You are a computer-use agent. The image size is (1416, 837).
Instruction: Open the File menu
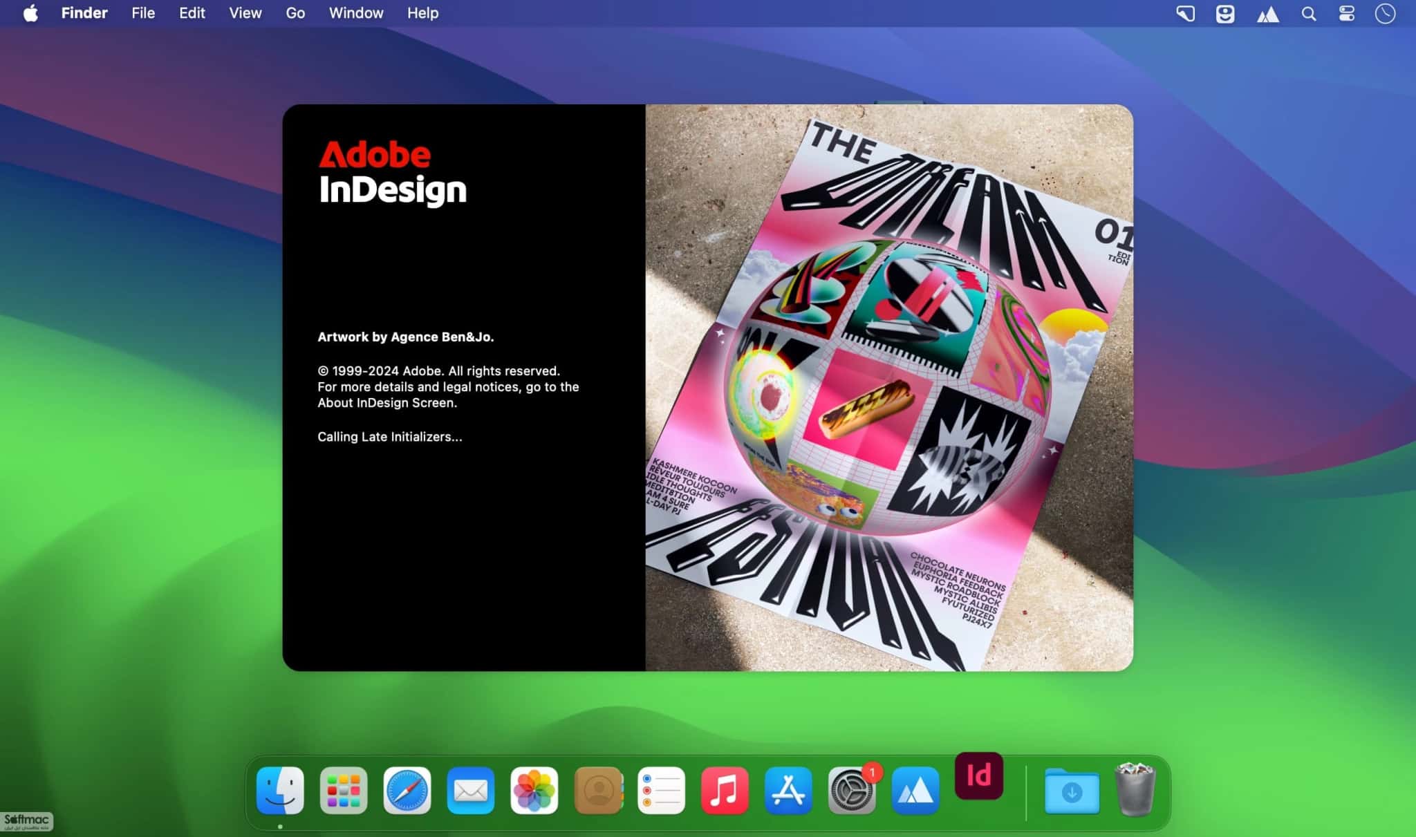143,13
